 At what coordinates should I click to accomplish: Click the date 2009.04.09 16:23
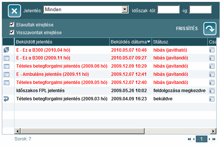[129, 99]
